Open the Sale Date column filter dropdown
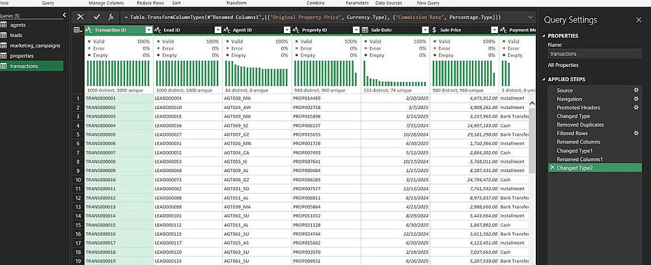 click(x=425, y=30)
